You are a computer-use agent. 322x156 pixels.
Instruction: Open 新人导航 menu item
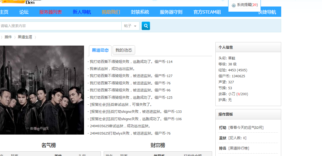tap(82, 12)
